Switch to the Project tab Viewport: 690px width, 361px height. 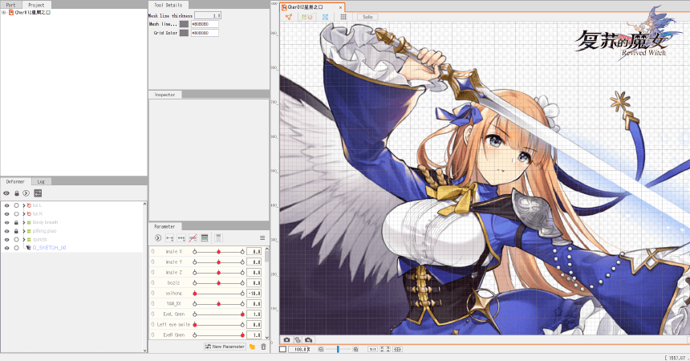(x=36, y=5)
